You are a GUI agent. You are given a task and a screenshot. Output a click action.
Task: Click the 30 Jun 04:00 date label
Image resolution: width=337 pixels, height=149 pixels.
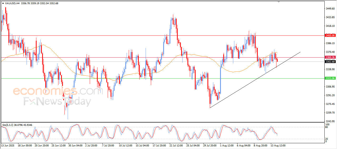75,145
